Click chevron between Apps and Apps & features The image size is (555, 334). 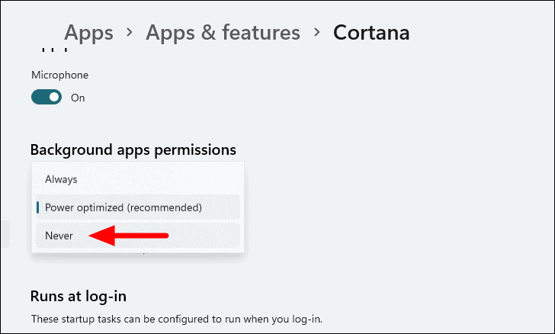(130, 33)
